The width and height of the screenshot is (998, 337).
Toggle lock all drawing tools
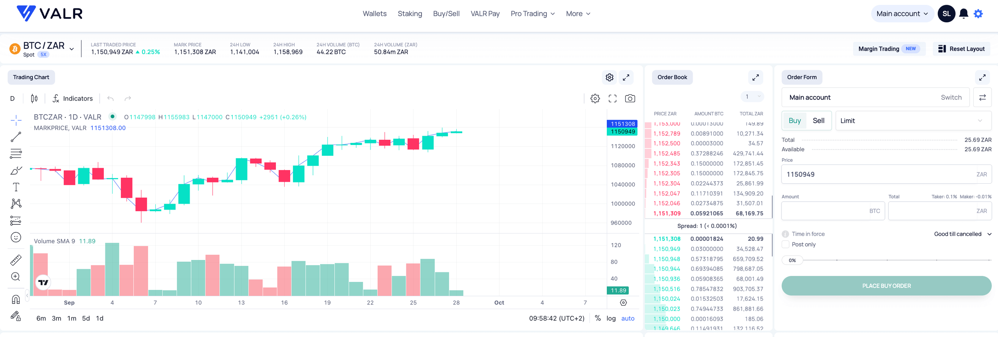point(16,316)
